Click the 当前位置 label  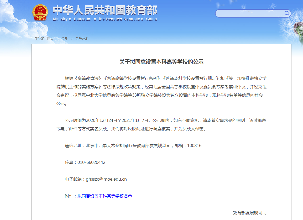pyautogui.click(x=38, y=39)
